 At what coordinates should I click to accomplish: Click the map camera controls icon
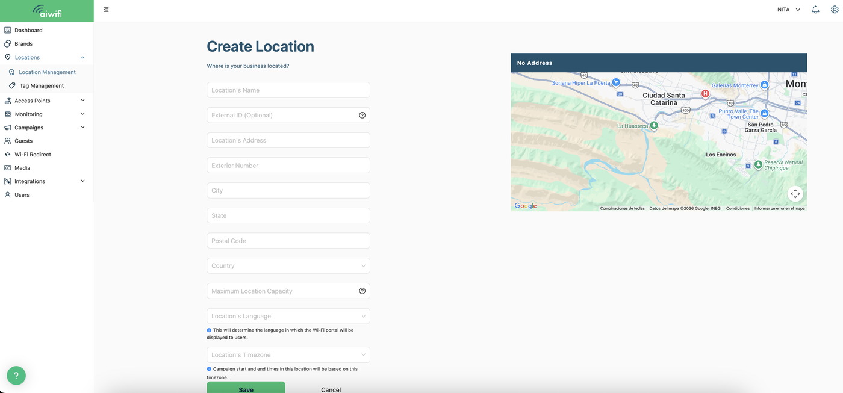tap(795, 194)
